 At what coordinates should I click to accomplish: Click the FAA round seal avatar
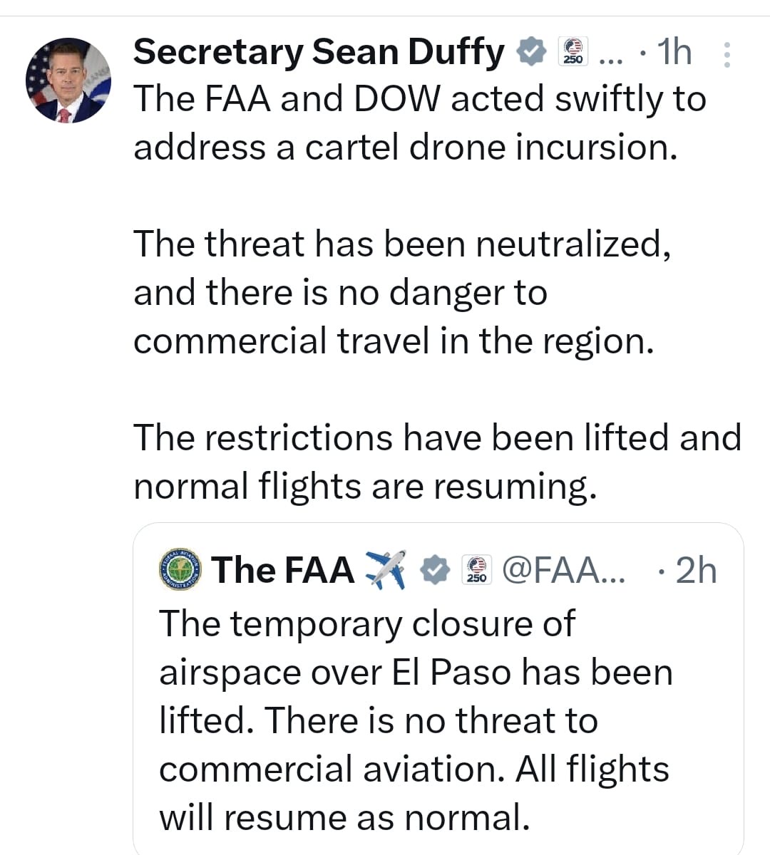[x=180, y=570]
